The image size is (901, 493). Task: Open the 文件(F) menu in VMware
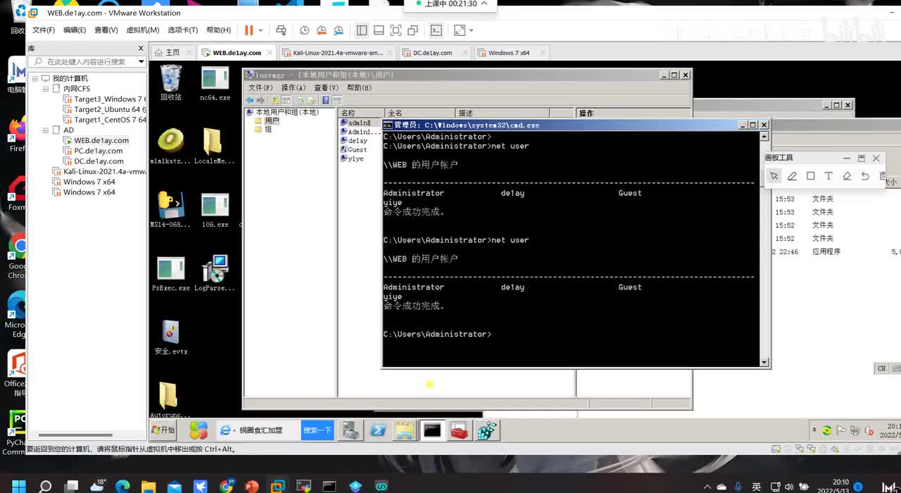tap(44, 30)
